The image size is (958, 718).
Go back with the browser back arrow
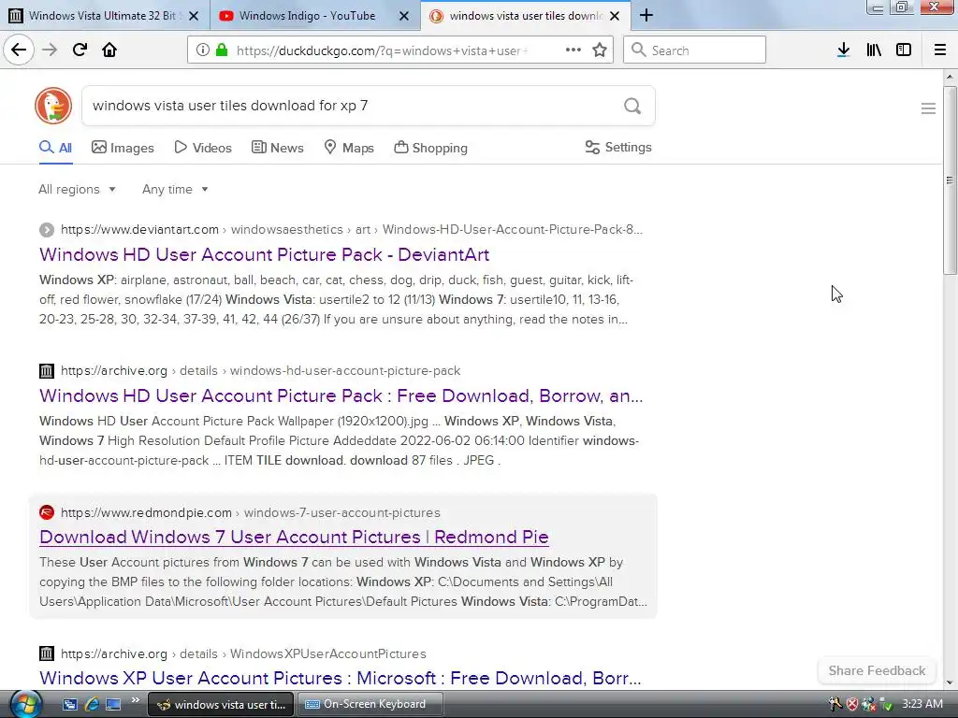pyautogui.click(x=19, y=50)
